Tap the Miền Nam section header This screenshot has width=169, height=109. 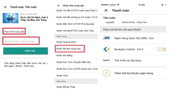pyautogui.click(x=76, y=81)
